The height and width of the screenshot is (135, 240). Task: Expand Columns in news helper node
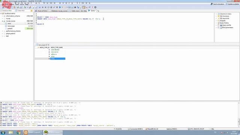coord(216,14)
